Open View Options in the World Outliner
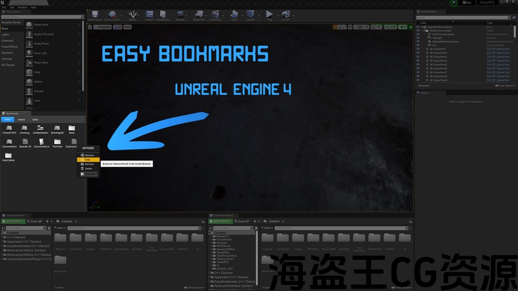Screen dimensions: 518x291 [505, 86]
